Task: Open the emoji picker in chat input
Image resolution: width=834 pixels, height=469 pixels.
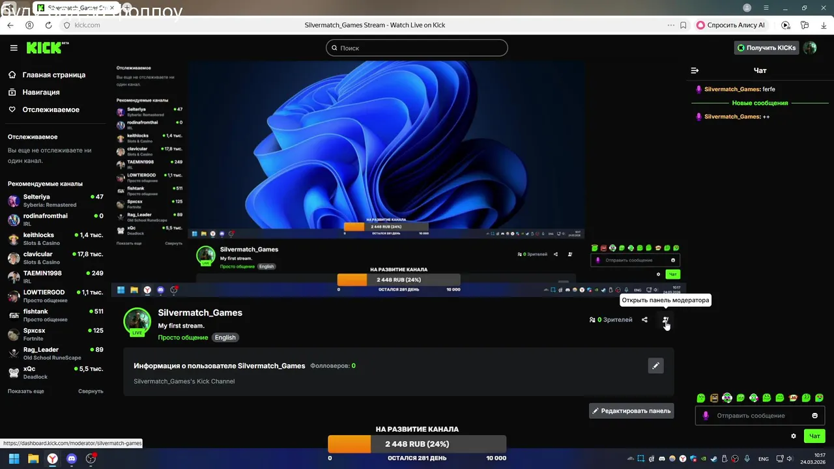Action: [814, 416]
